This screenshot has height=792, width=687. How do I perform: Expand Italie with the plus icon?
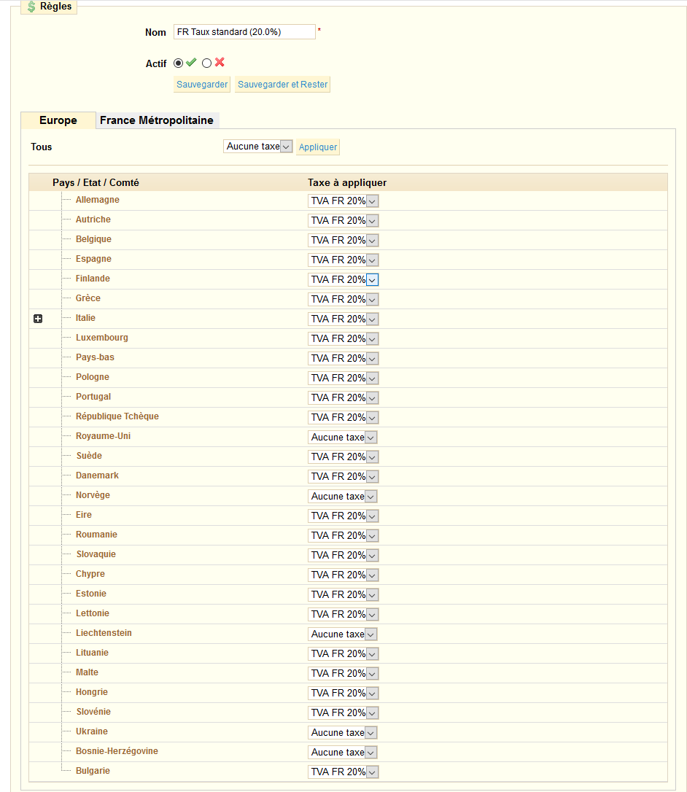[x=38, y=319]
